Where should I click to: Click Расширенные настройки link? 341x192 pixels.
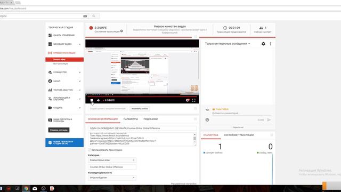(x=183, y=183)
